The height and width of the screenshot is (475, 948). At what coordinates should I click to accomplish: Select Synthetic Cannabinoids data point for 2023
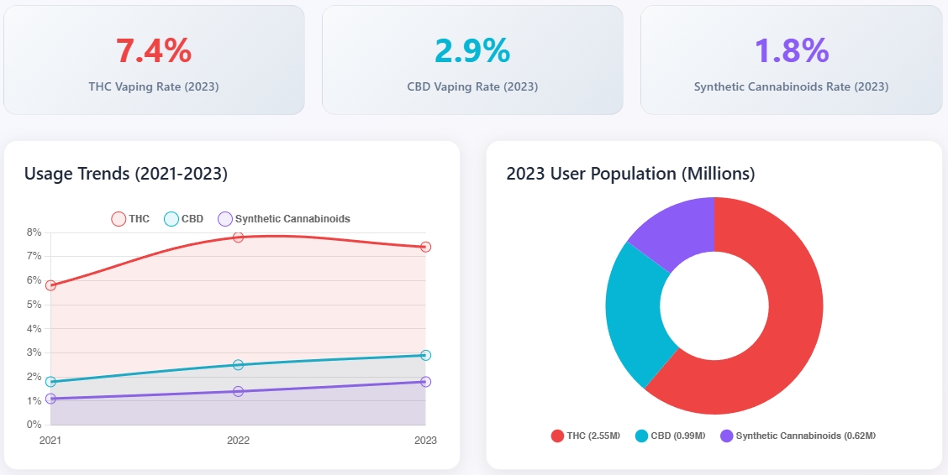[x=425, y=382]
